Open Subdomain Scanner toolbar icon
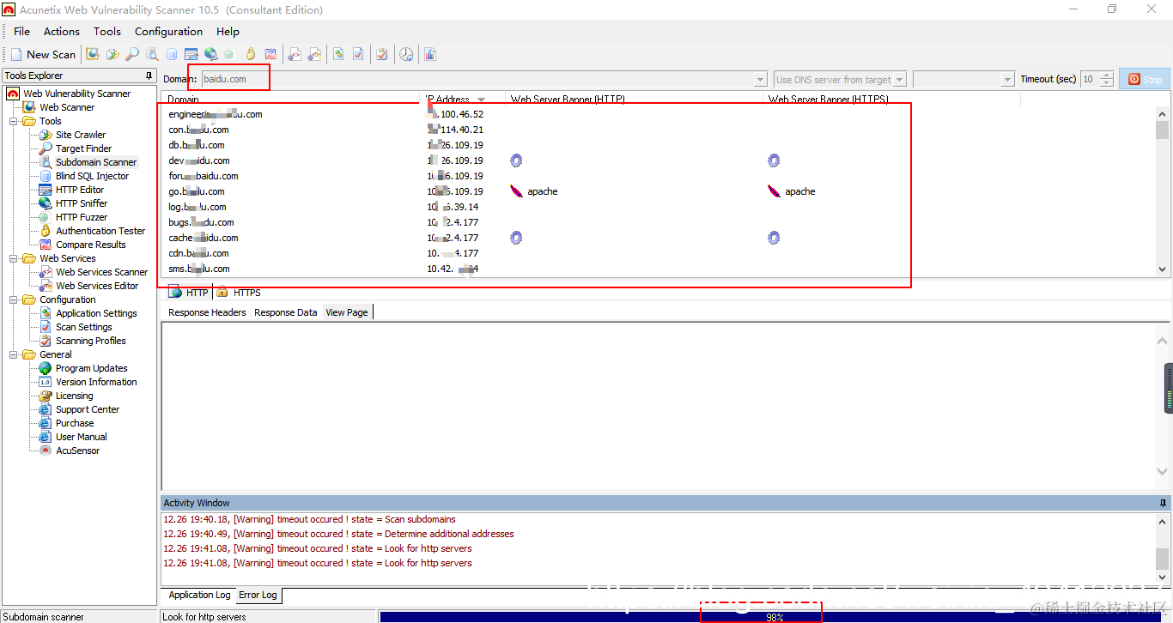Screen dimensions: 1173x623 [x=152, y=54]
